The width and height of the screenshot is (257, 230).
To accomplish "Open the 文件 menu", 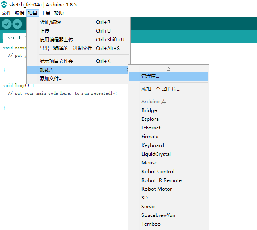I will coord(6,13).
